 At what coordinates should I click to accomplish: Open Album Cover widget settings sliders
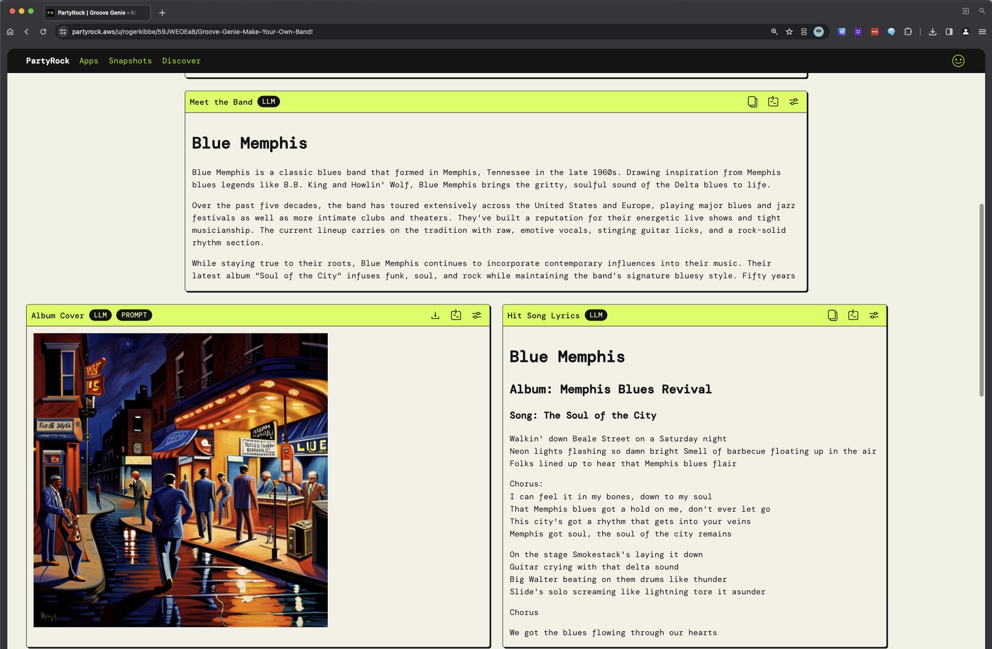pyautogui.click(x=476, y=315)
